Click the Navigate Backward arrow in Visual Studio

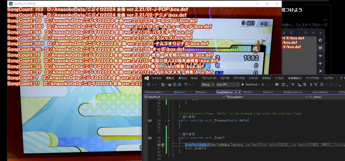[149, 85]
